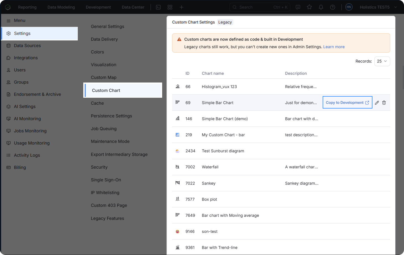404x255 pixels.
Task: Click the son-test emoji icon
Action: click(178, 231)
